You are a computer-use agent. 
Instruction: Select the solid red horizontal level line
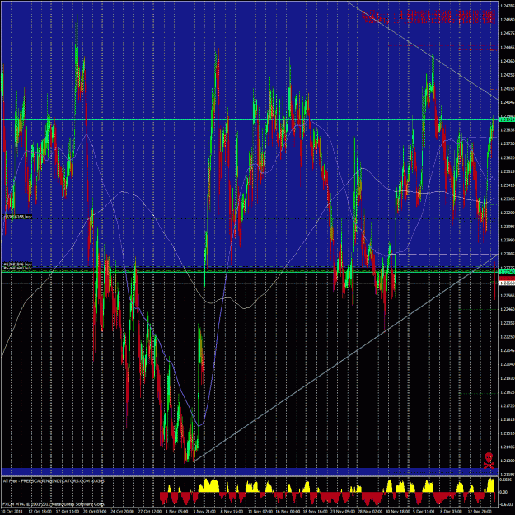pos(250,279)
